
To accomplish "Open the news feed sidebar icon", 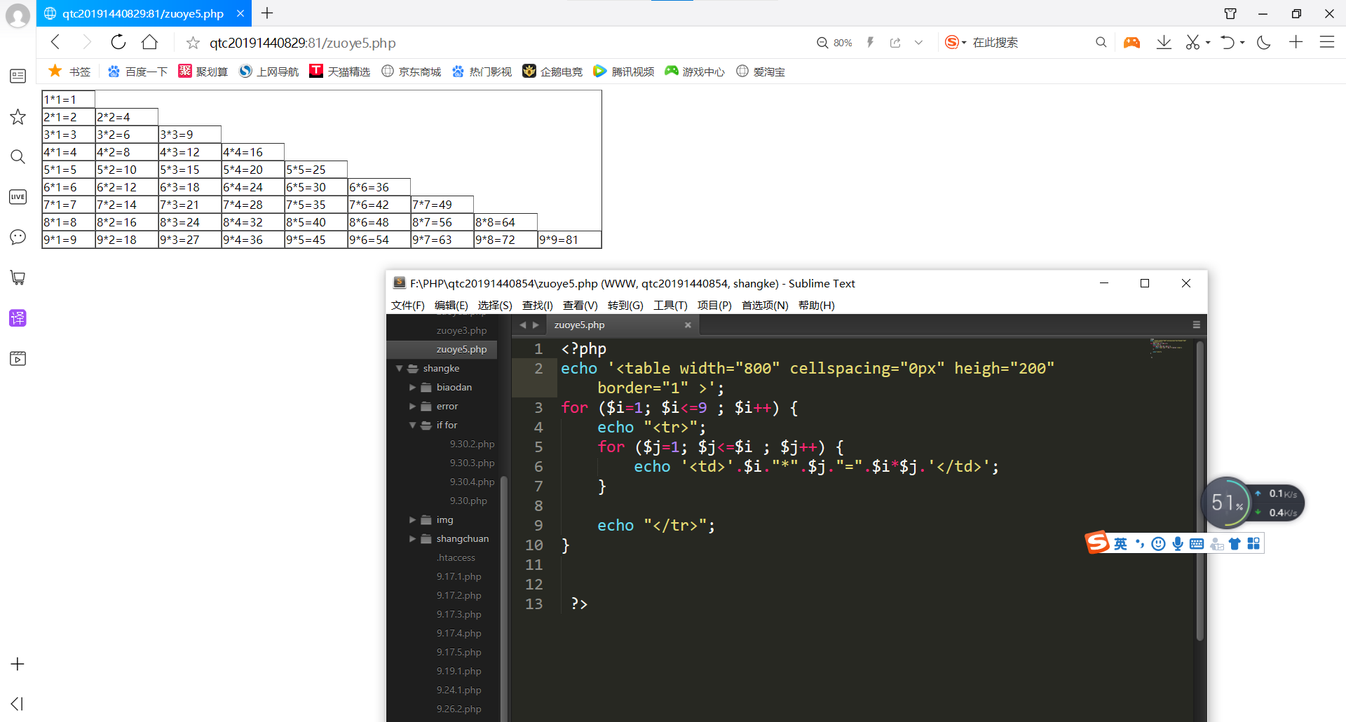I will 18,76.
